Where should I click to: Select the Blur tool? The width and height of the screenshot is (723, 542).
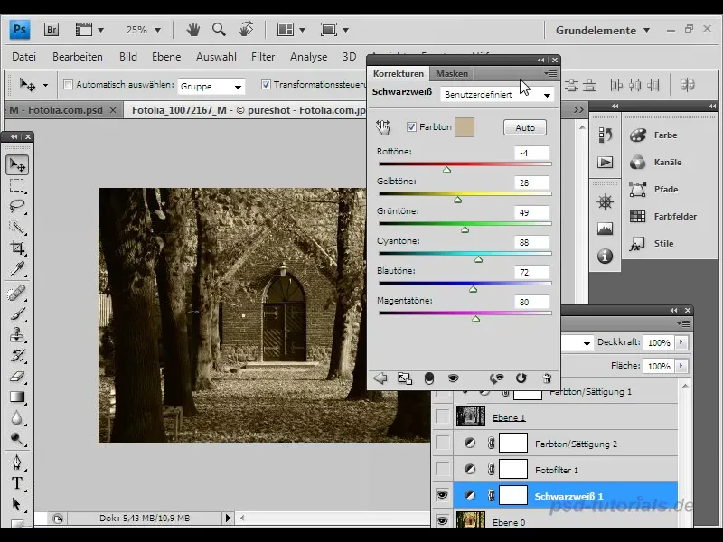click(x=17, y=417)
